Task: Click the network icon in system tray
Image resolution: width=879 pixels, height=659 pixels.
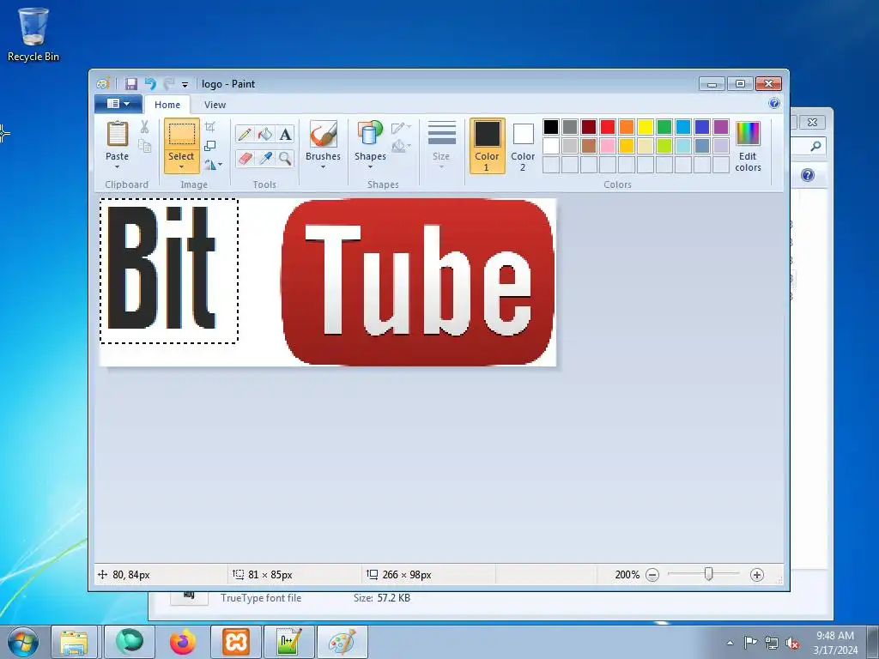Action: pyautogui.click(x=772, y=643)
